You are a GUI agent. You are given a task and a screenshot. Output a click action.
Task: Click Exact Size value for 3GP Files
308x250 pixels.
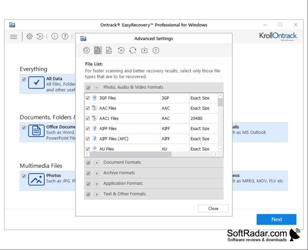[200, 98]
